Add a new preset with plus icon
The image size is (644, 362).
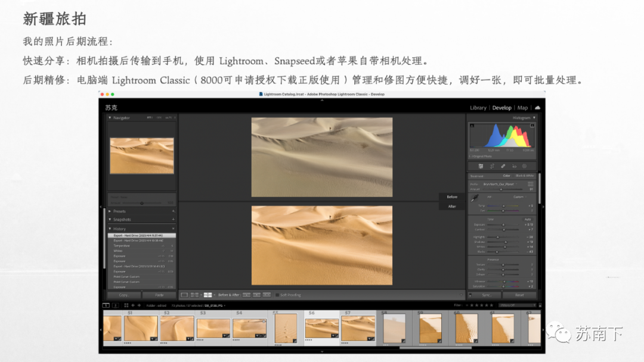click(174, 211)
